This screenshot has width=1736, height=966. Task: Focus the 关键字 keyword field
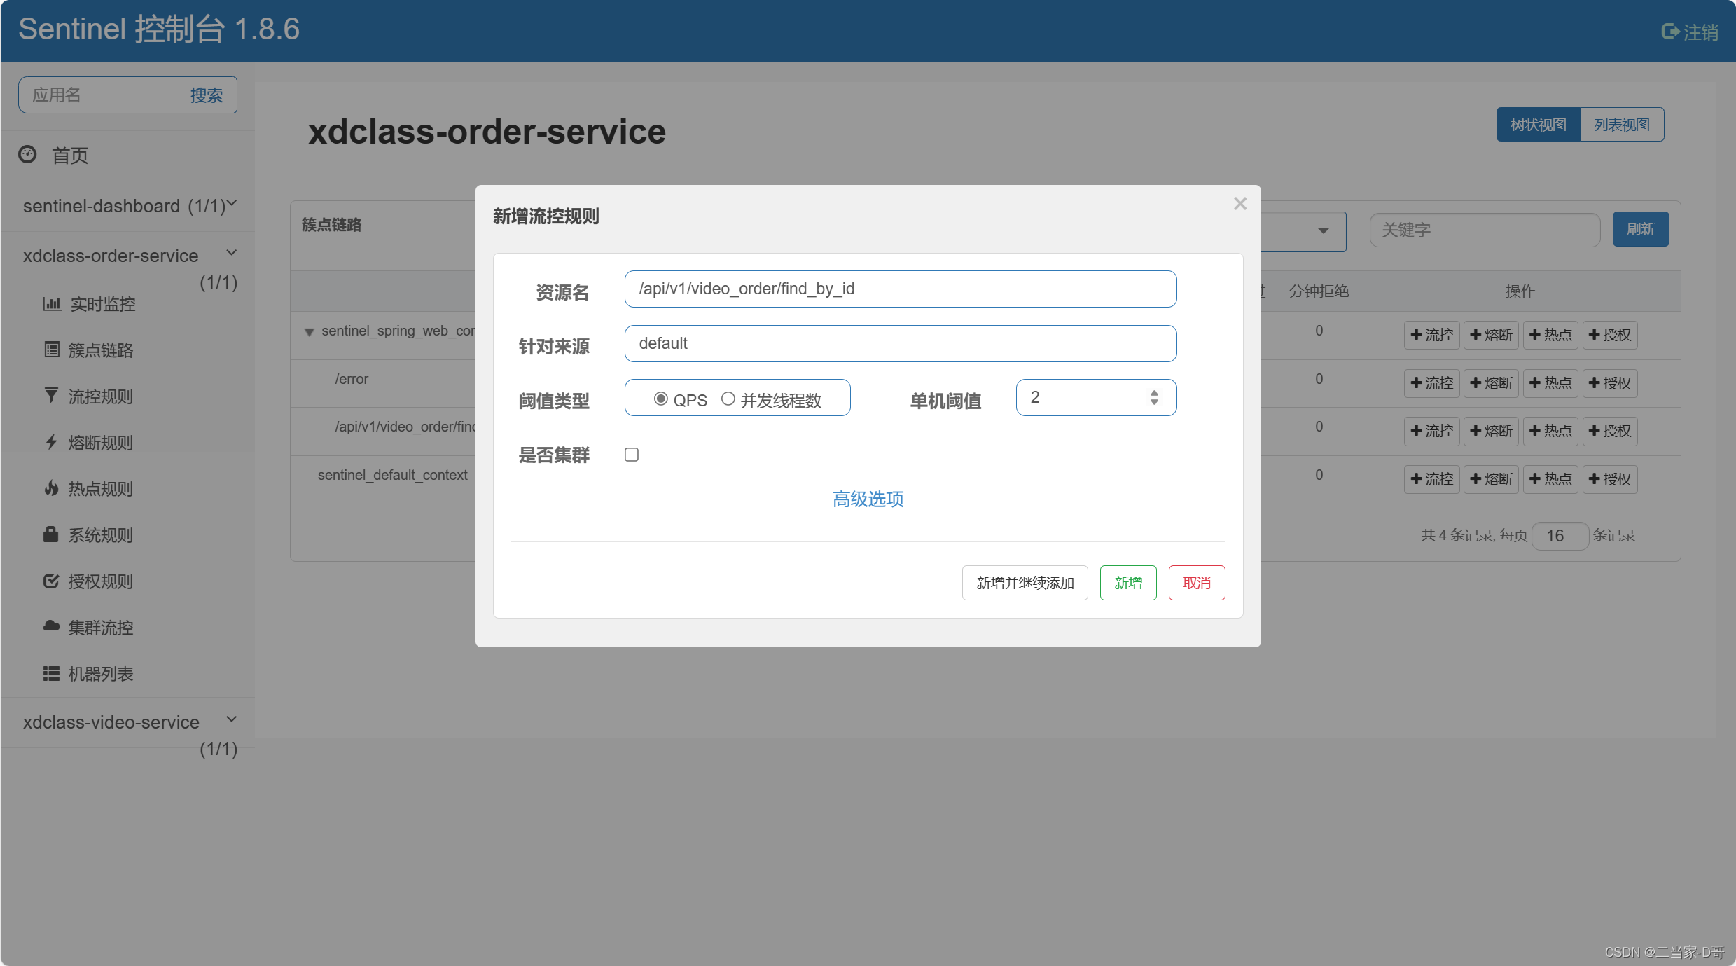click(1485, 230)
